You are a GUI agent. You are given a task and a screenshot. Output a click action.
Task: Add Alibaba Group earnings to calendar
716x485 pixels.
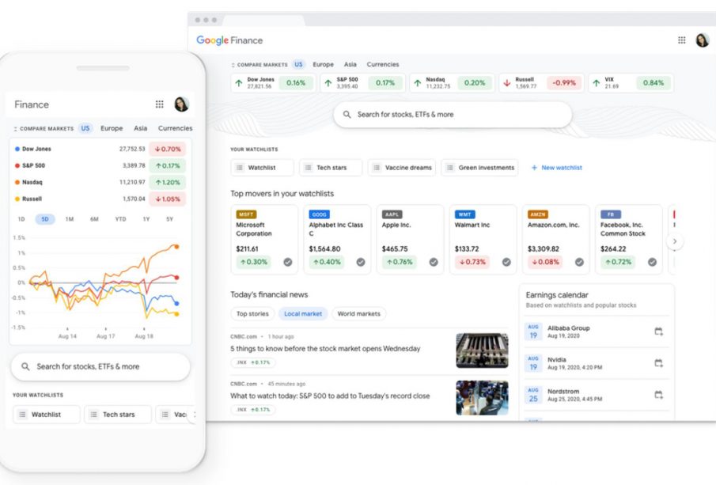tap(658, 332)
